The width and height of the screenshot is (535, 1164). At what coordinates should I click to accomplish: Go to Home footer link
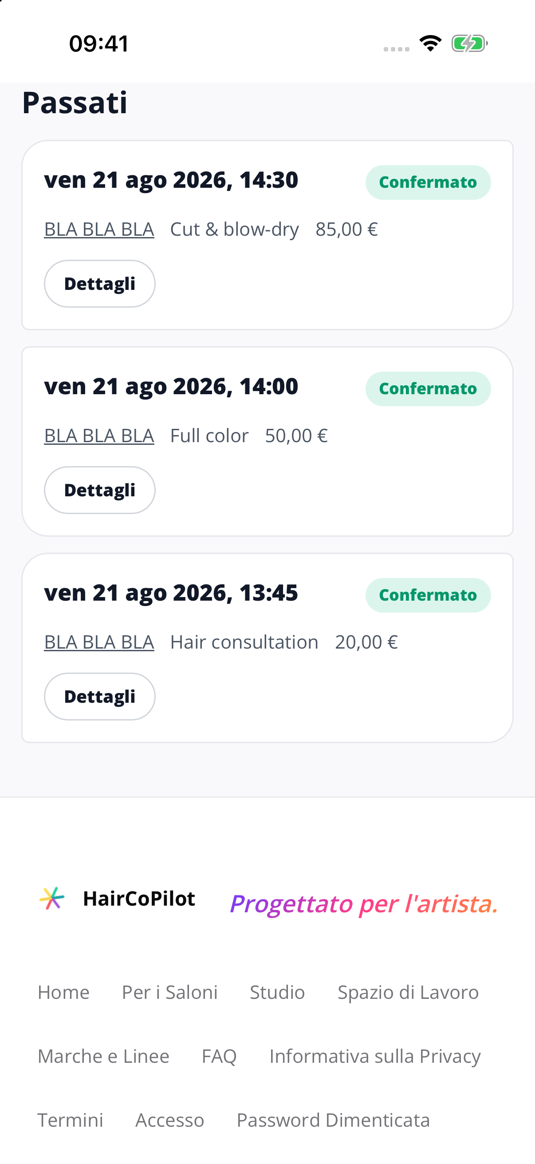[x=63, y=993]
